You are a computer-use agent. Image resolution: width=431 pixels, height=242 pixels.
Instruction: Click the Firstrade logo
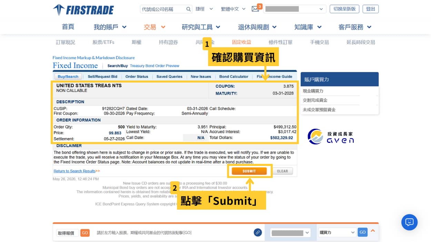[x=83, y=10]
